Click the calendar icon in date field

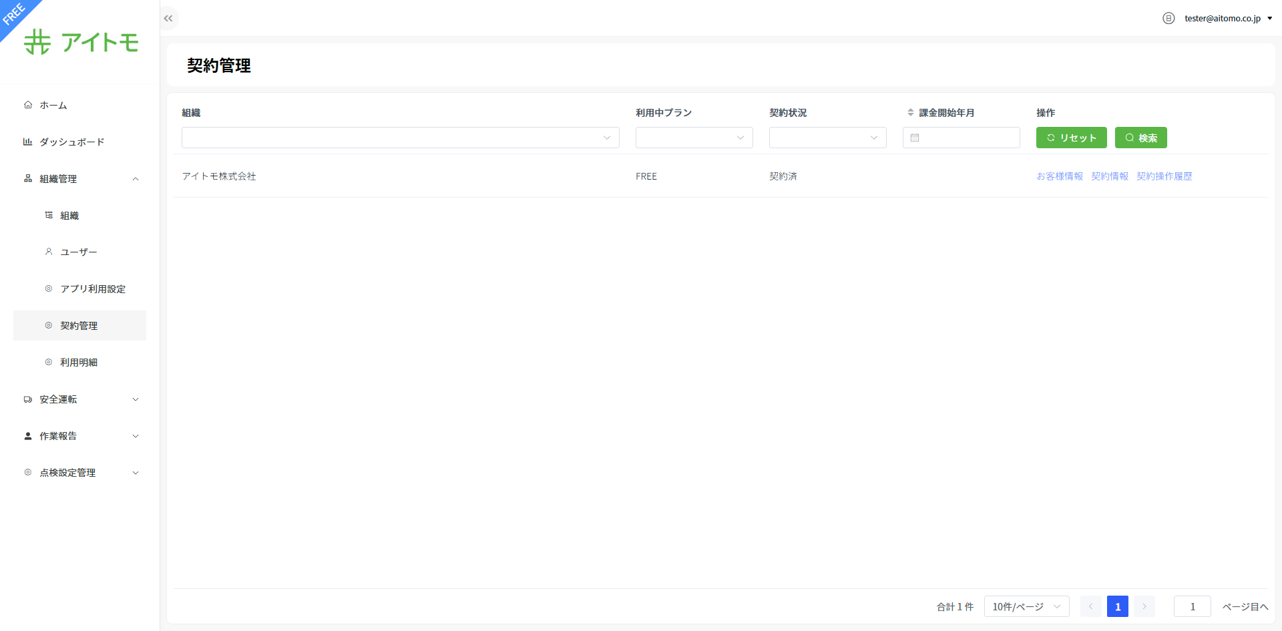pyautogui.click(x=915, y=138)
